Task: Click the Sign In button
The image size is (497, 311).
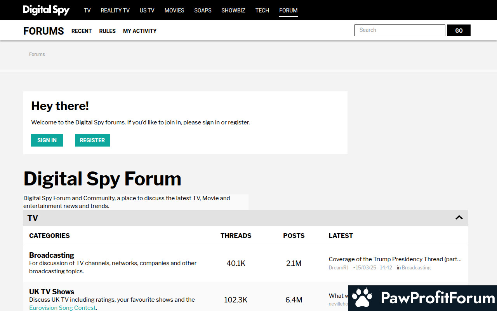Action: point(47,140)
